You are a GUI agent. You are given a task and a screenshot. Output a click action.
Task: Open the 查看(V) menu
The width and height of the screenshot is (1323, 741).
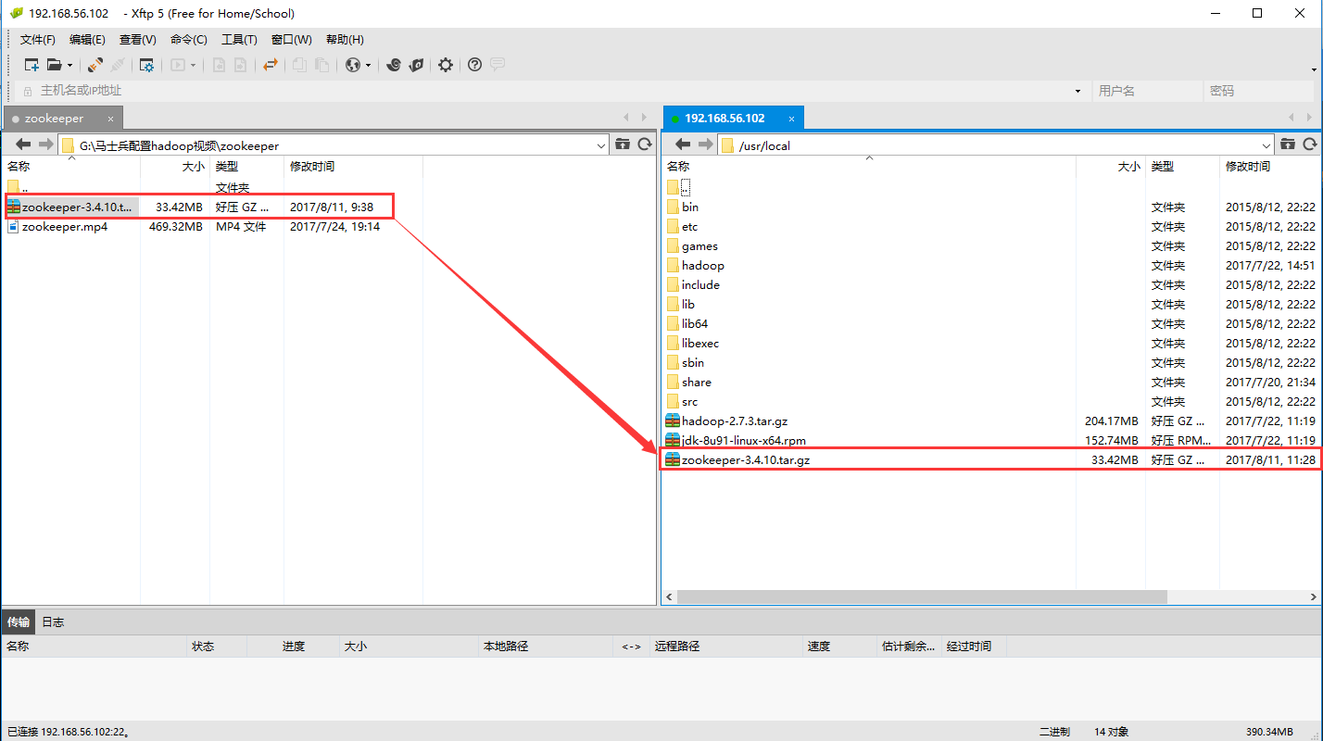(138, 40)
